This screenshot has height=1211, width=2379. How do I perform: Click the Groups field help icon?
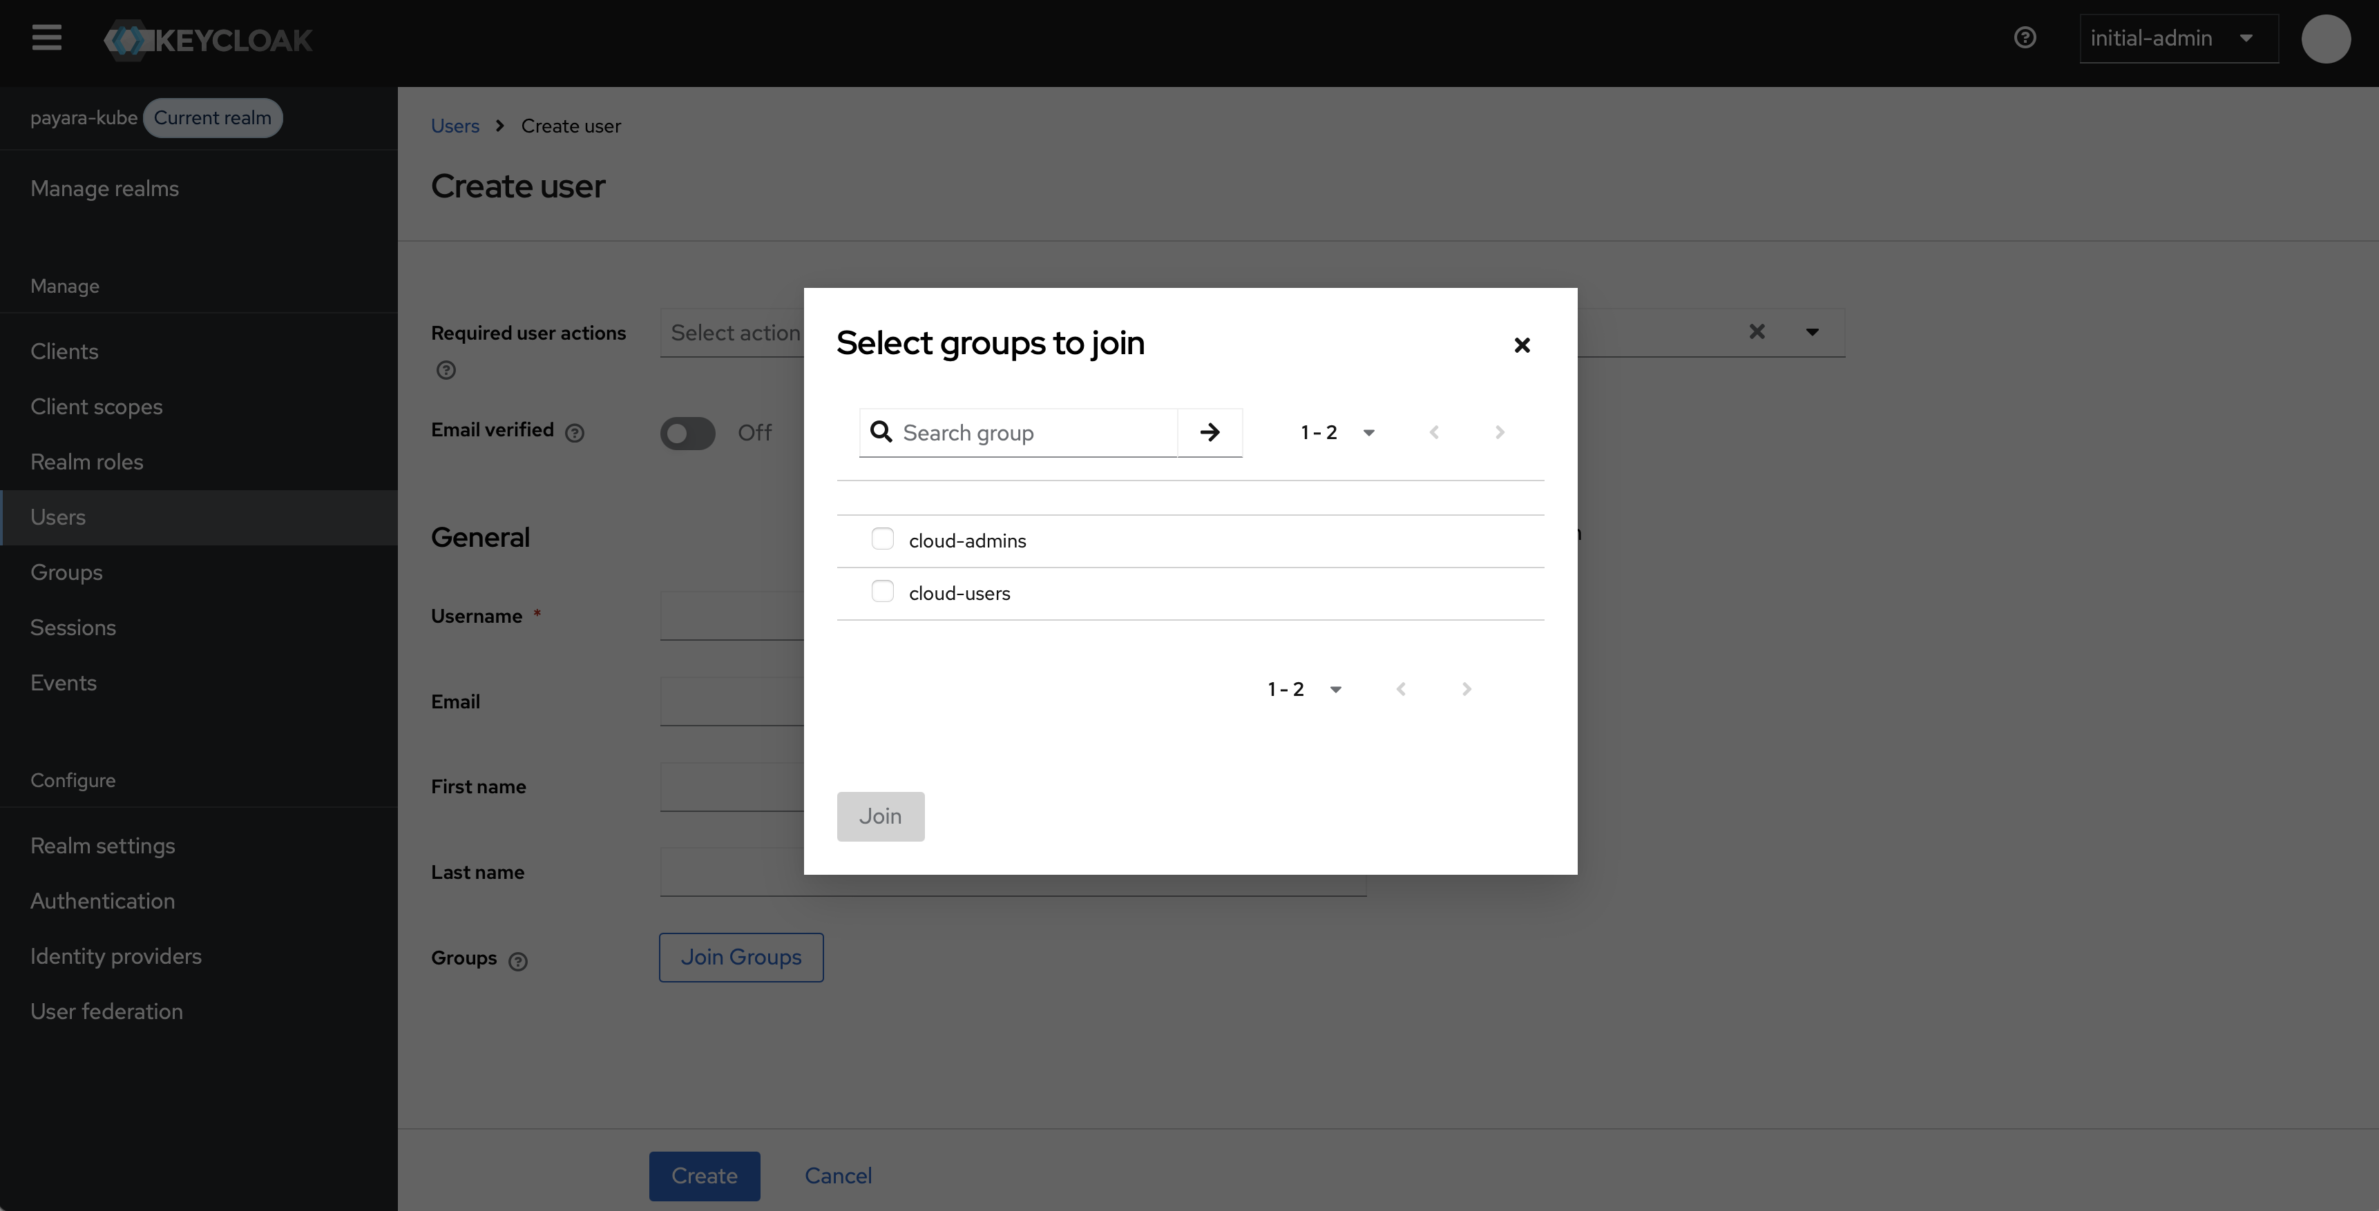pyautogui.click(x=518, y=961)
